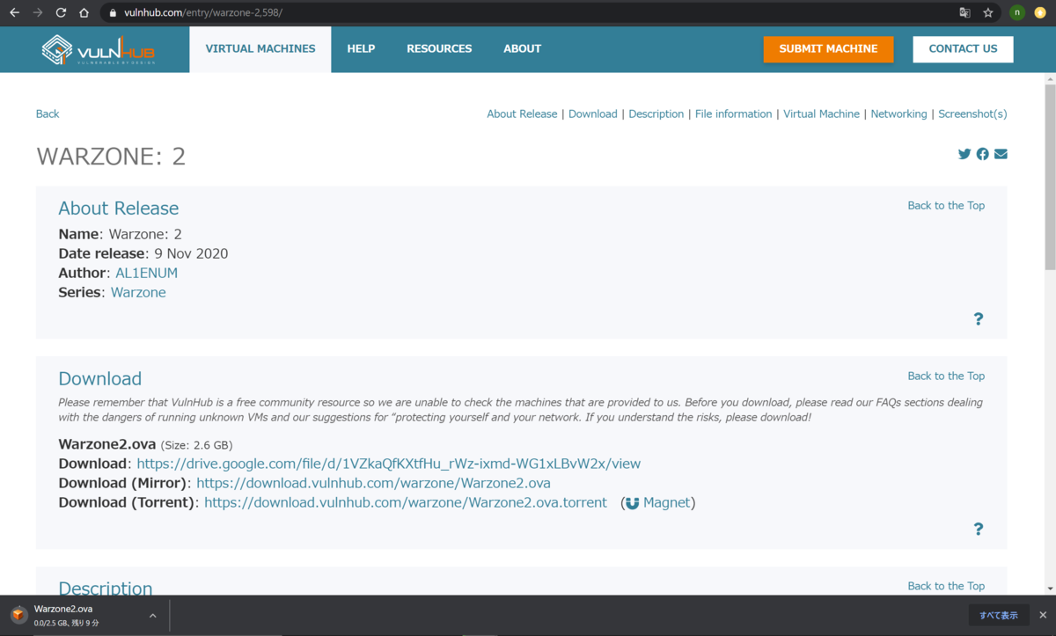This screenshot has width=1056, height=636.
Task: Open the About menu item
Action: click(x=522, y=49)
